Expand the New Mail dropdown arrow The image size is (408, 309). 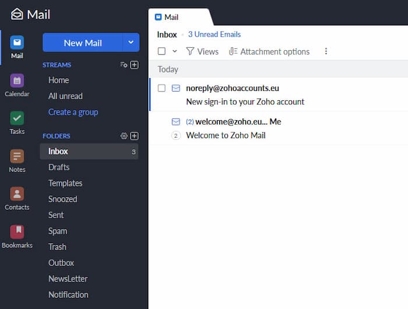click(x=131, y=43)
